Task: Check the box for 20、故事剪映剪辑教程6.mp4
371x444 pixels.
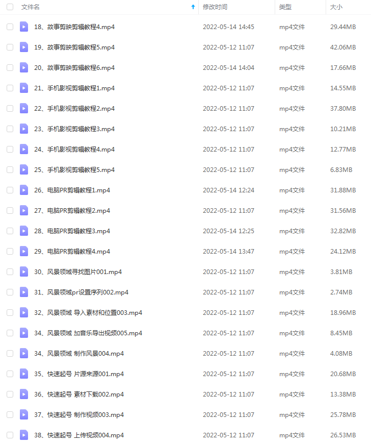Action: tap(10, 68)
